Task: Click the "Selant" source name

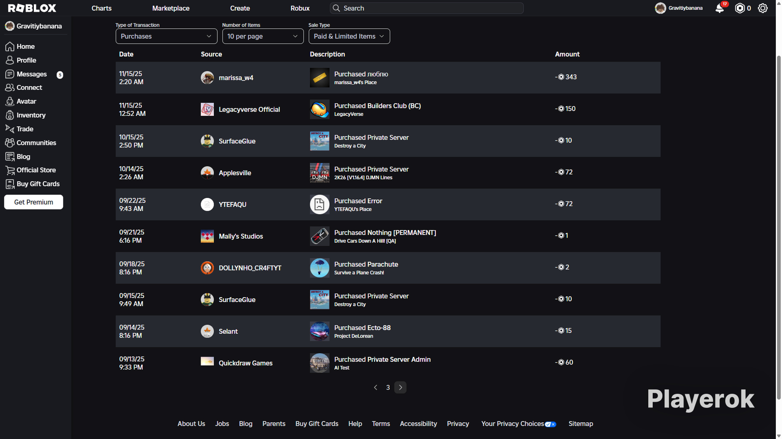Action: 228,331
